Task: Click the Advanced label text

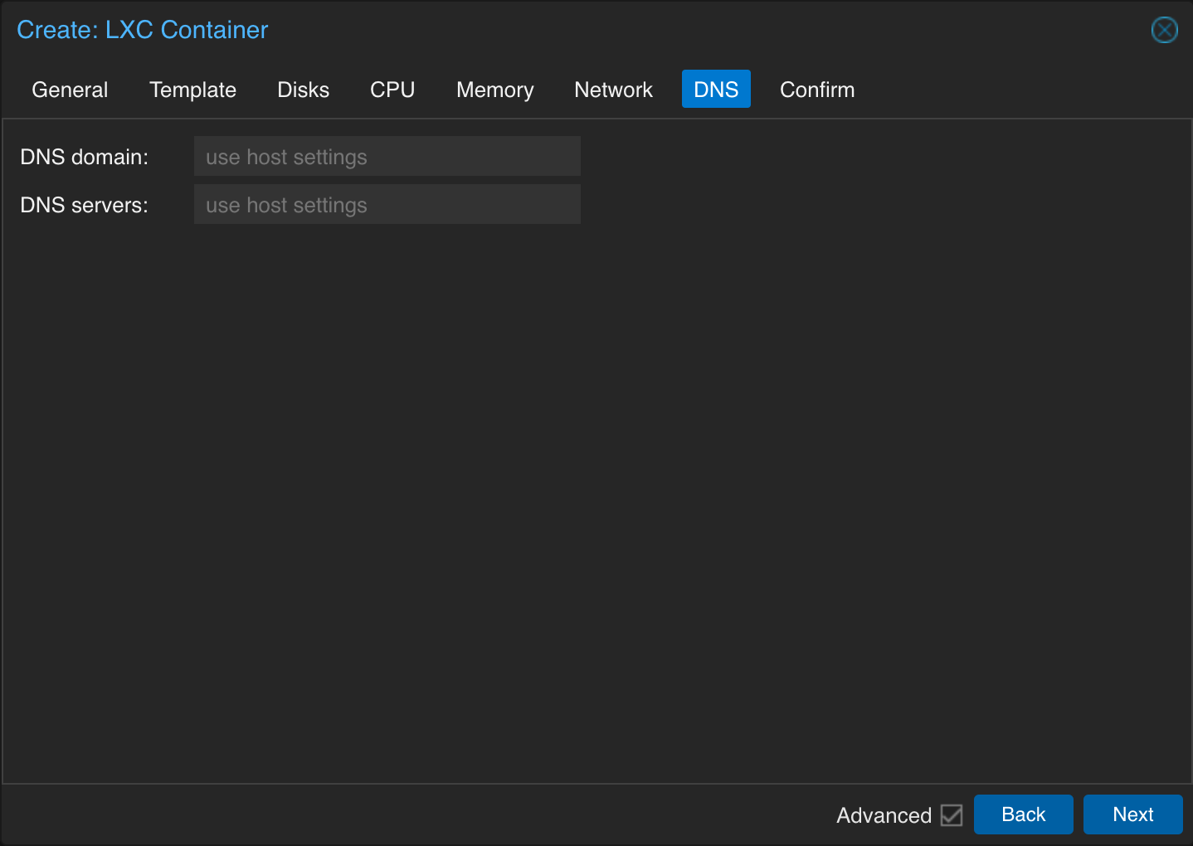Action: [884, 815]
